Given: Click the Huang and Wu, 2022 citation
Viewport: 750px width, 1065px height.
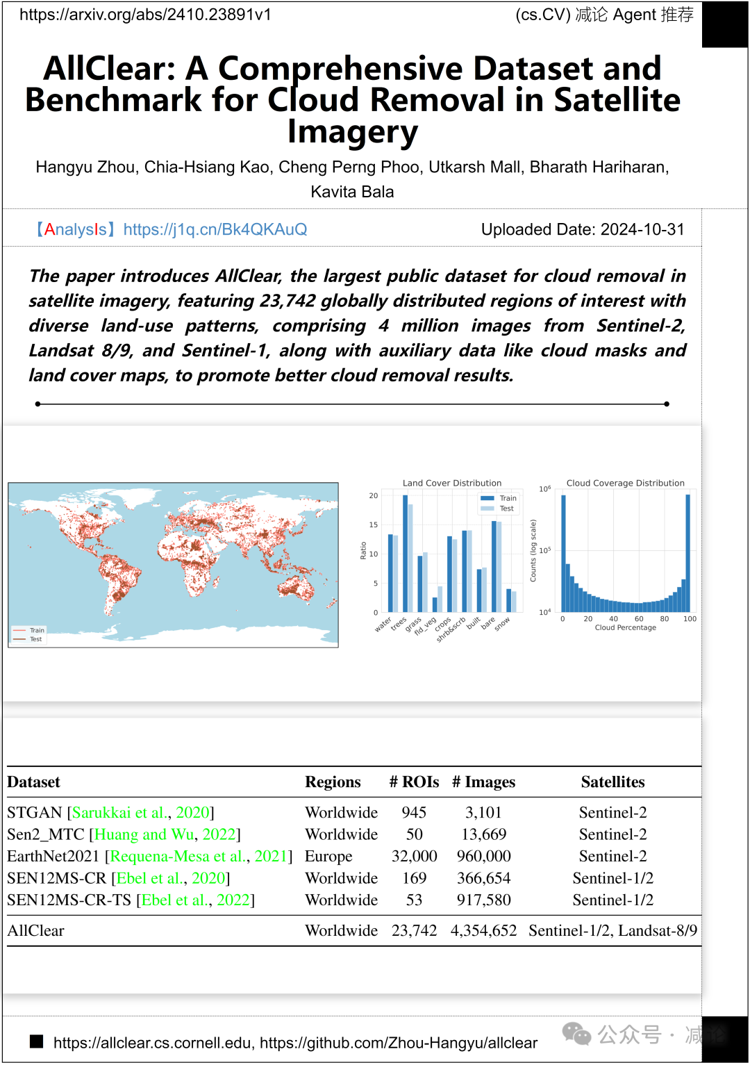Looking at the screenshot, I should point(165,834).
